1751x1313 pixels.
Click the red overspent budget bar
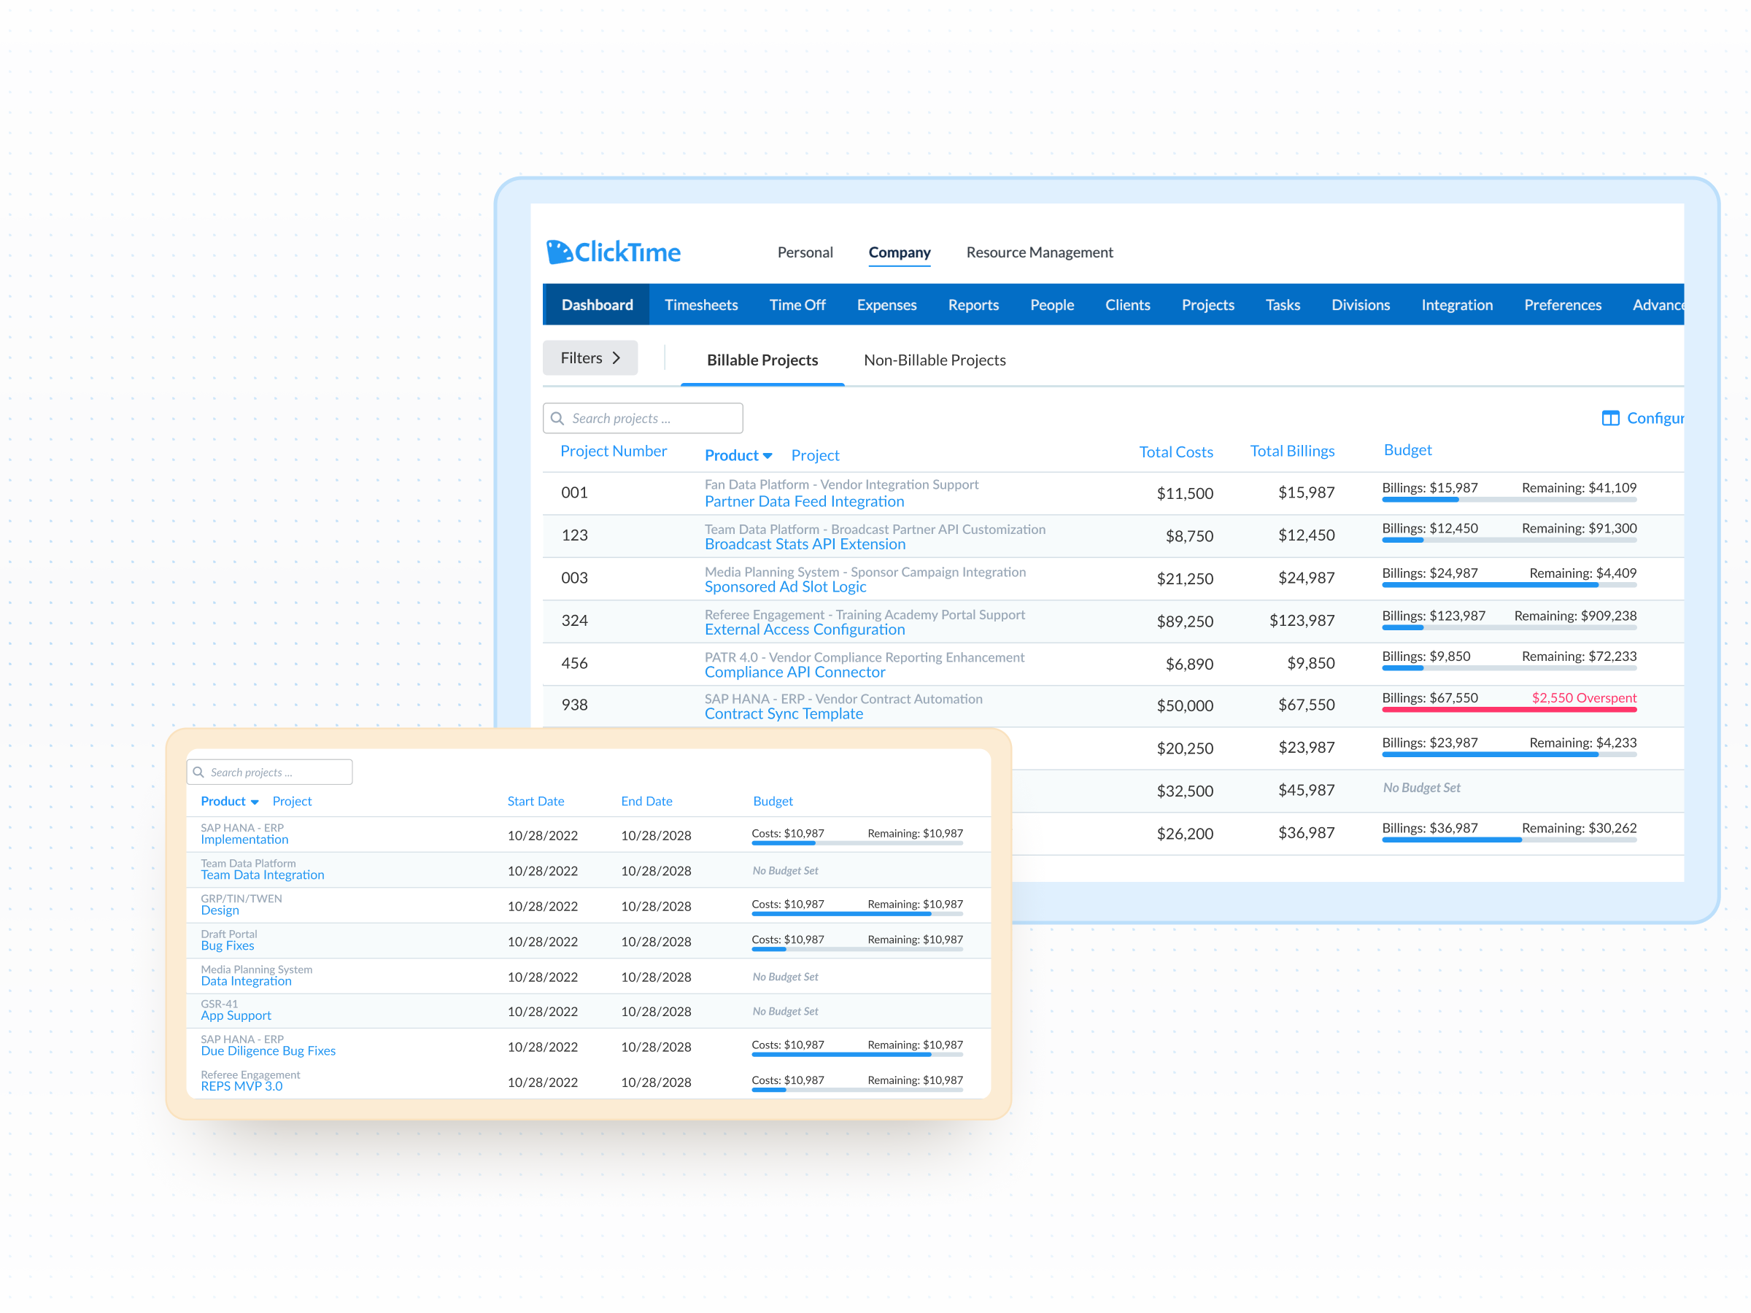point(1508,709)
